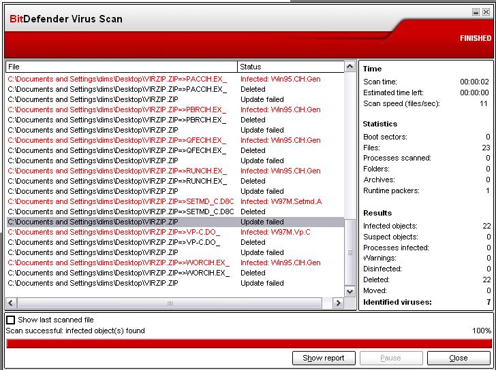This screenshot has width=496, height=370.
Task: Select the infected QFECIH.EX_ row in red
Action: click(175, 140)
